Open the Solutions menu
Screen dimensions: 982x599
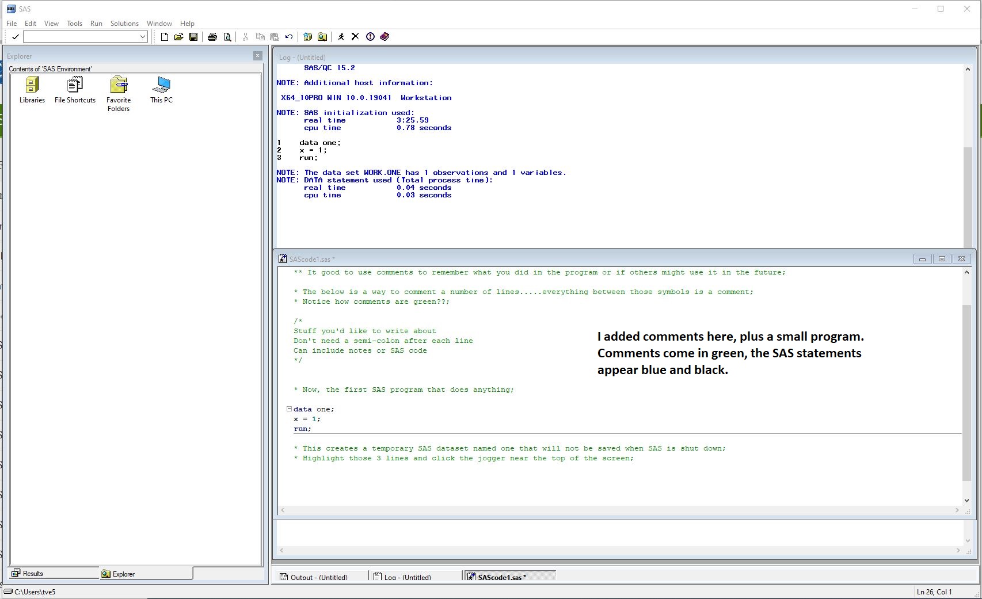tap(124, 24)
